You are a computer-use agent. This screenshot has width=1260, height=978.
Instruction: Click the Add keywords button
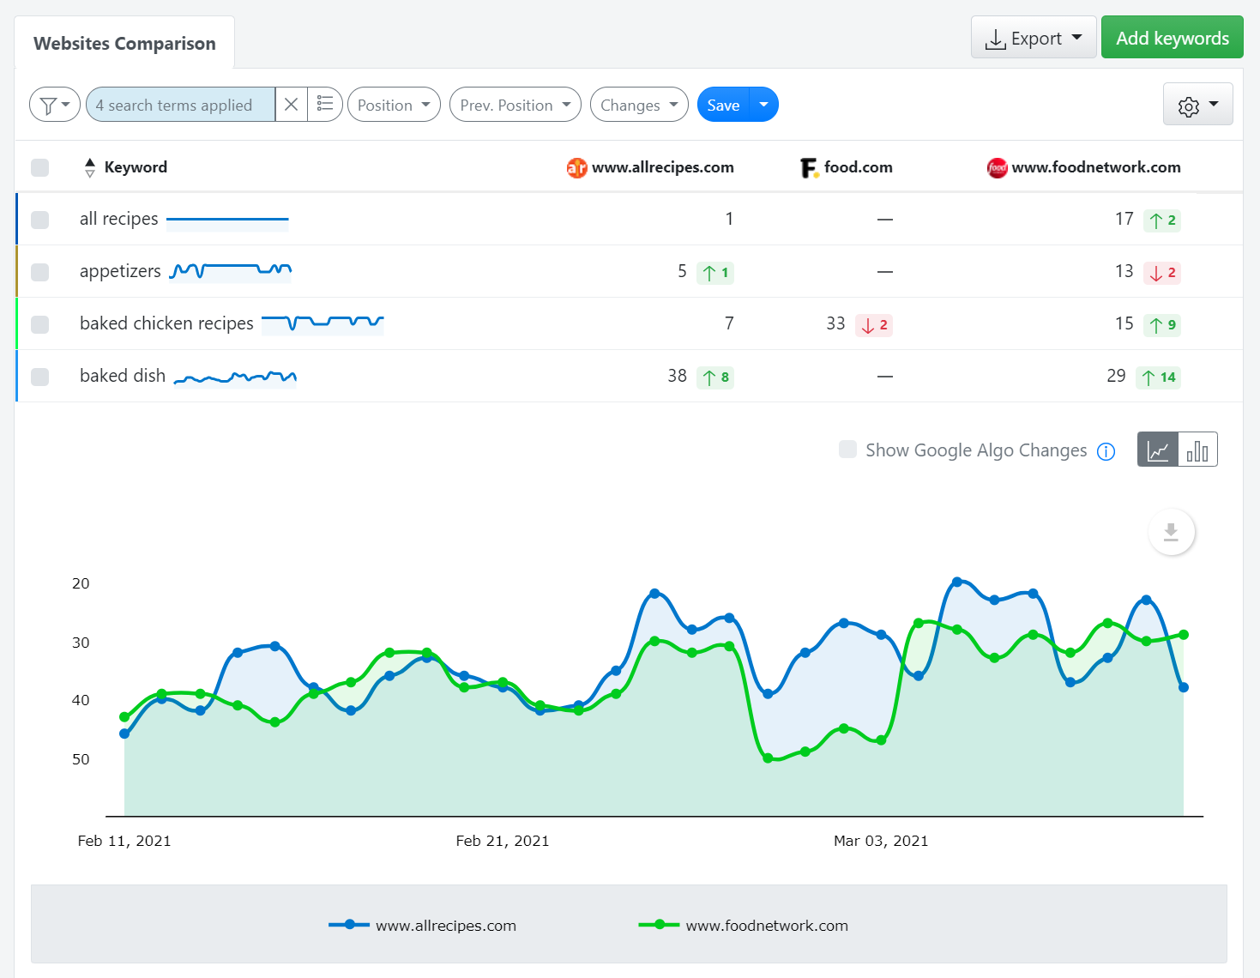(x=1173, y=38)
